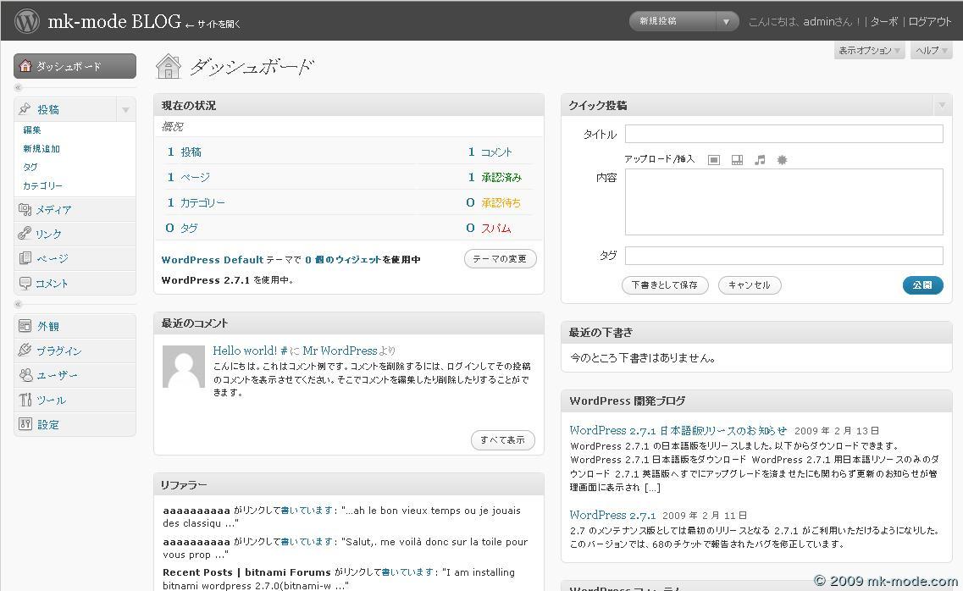Collapse the sidebar using top separator arrow
Viewport: 963px width, 591px height.
coord(19,87)
